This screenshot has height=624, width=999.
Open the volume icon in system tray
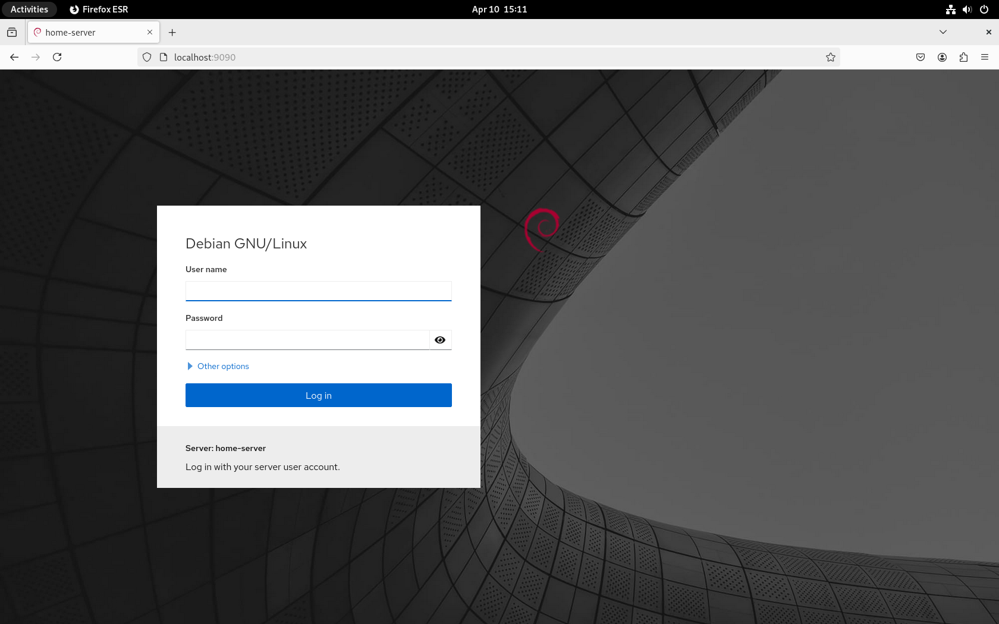pos(967,10)
